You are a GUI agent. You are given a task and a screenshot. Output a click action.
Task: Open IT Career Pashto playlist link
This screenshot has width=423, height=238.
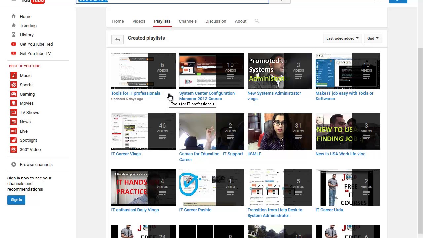[195, 210]
